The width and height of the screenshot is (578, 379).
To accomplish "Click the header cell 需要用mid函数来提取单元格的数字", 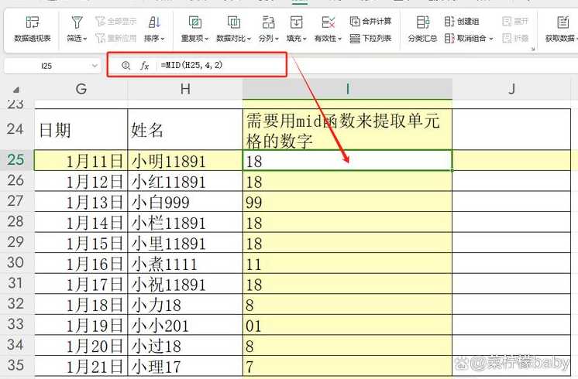I will click(347, 129).
